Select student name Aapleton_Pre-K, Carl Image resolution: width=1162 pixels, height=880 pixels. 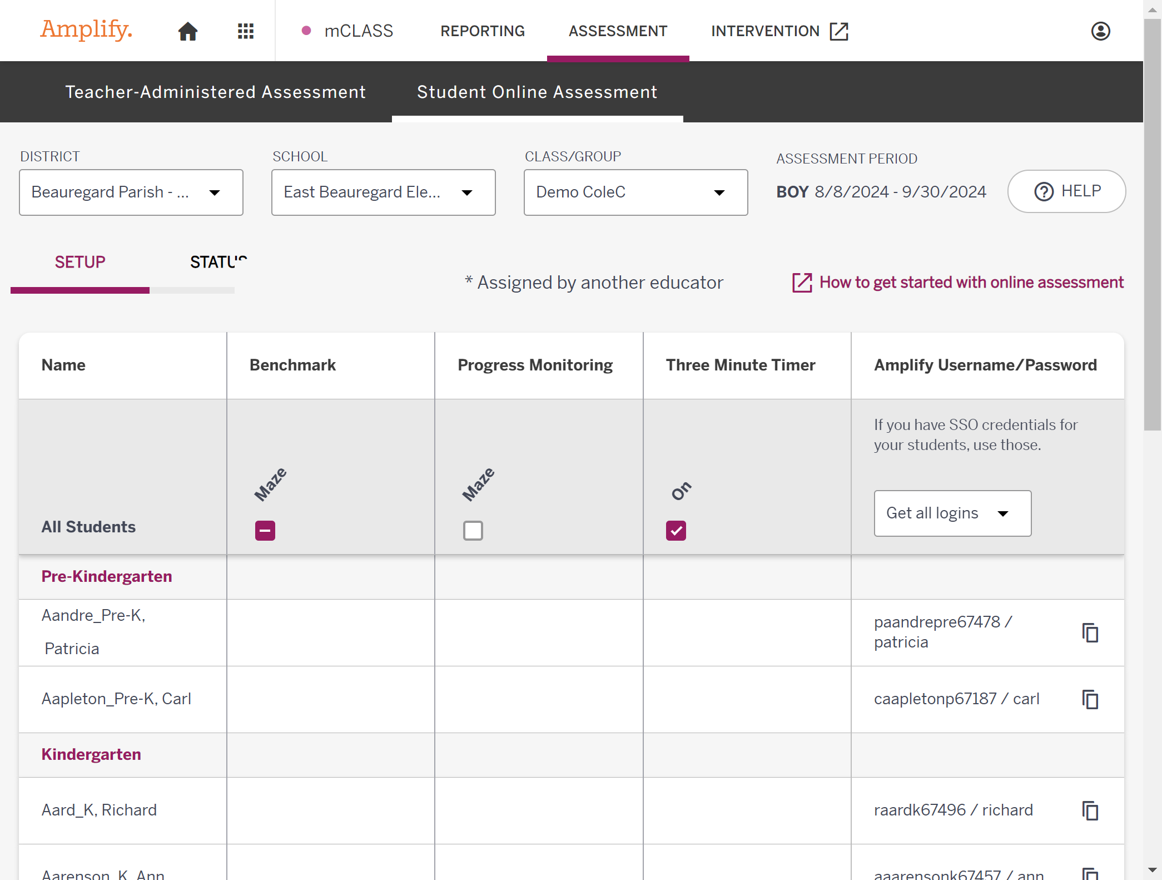(x=116, y=699)
